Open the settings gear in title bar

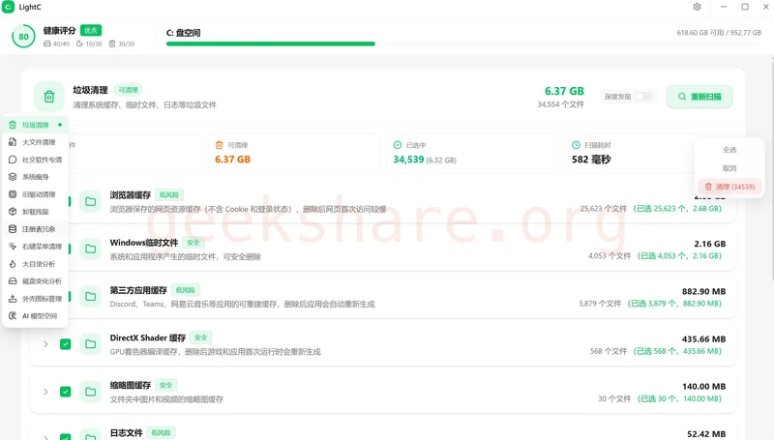click(697, 7)
